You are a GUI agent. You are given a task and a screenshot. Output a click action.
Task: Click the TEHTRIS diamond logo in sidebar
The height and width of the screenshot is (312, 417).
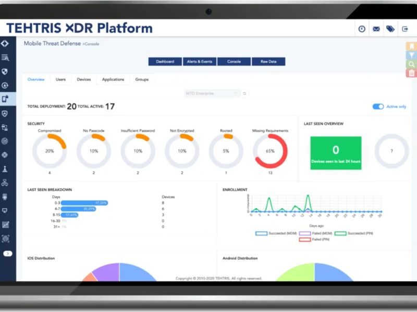5,44
